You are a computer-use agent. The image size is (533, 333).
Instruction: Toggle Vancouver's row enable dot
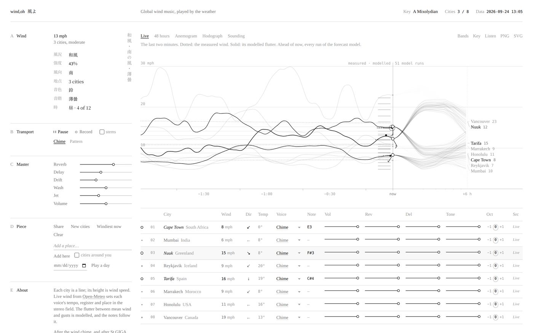[142, 317]
